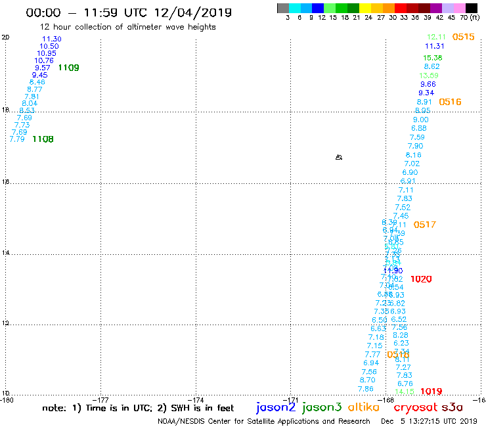Image resolution: width=486 pixels, height=427 pixels.
Task: Click the wave height value 9.00
Action: 420,120
